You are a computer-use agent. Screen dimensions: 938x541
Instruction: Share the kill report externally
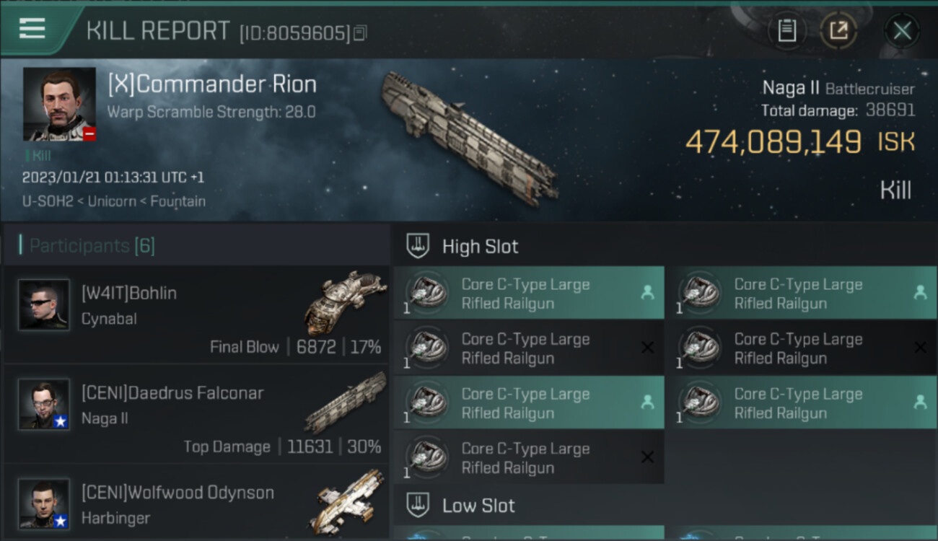(x=838, y=30)
